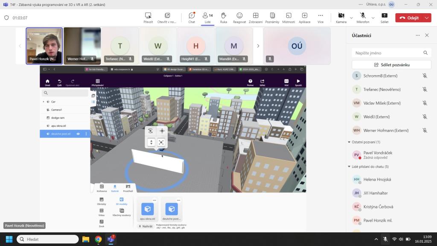
Task: Collapse the Ostatní pozvaní section
Action: coord(350,142)
